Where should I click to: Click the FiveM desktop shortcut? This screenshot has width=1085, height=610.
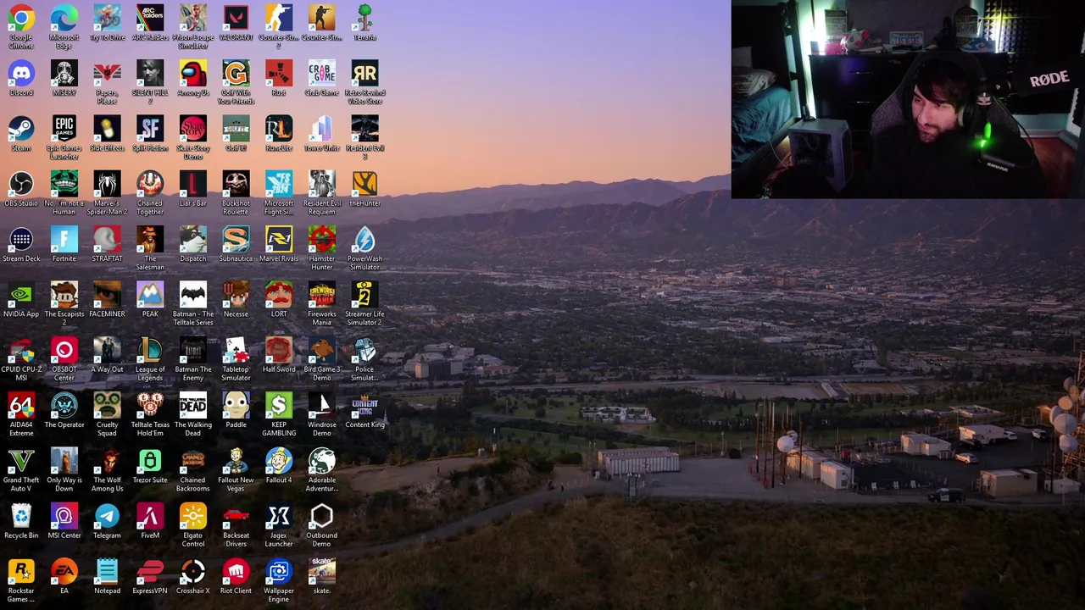150,516
